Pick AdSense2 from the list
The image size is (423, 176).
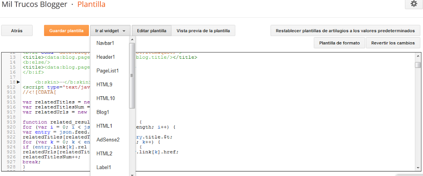[x=108, y=140]
